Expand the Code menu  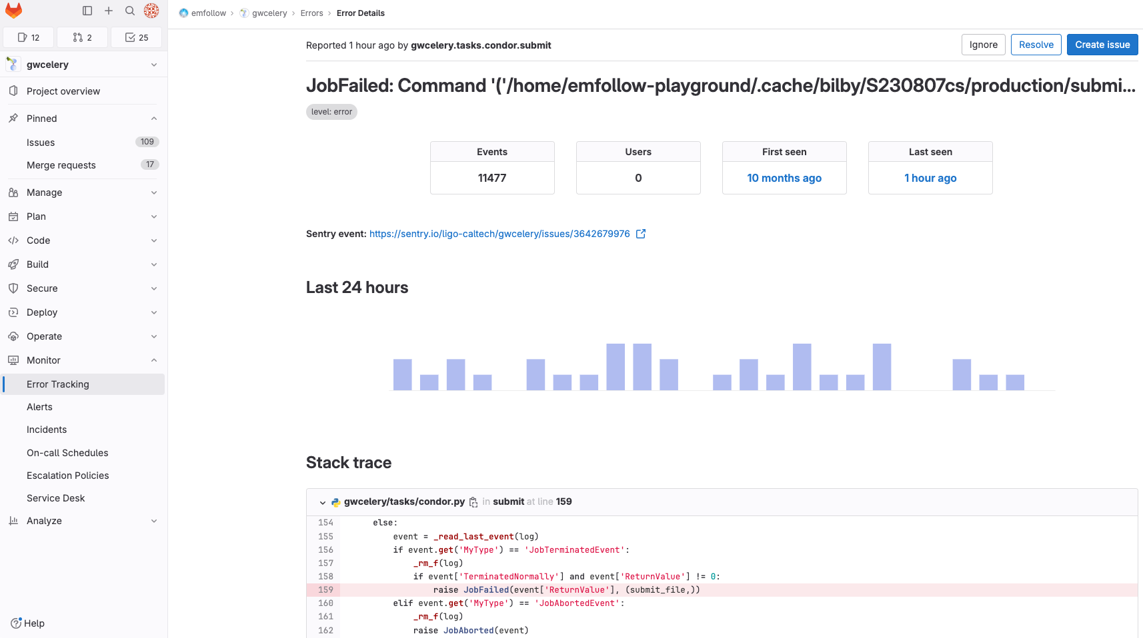83,240
